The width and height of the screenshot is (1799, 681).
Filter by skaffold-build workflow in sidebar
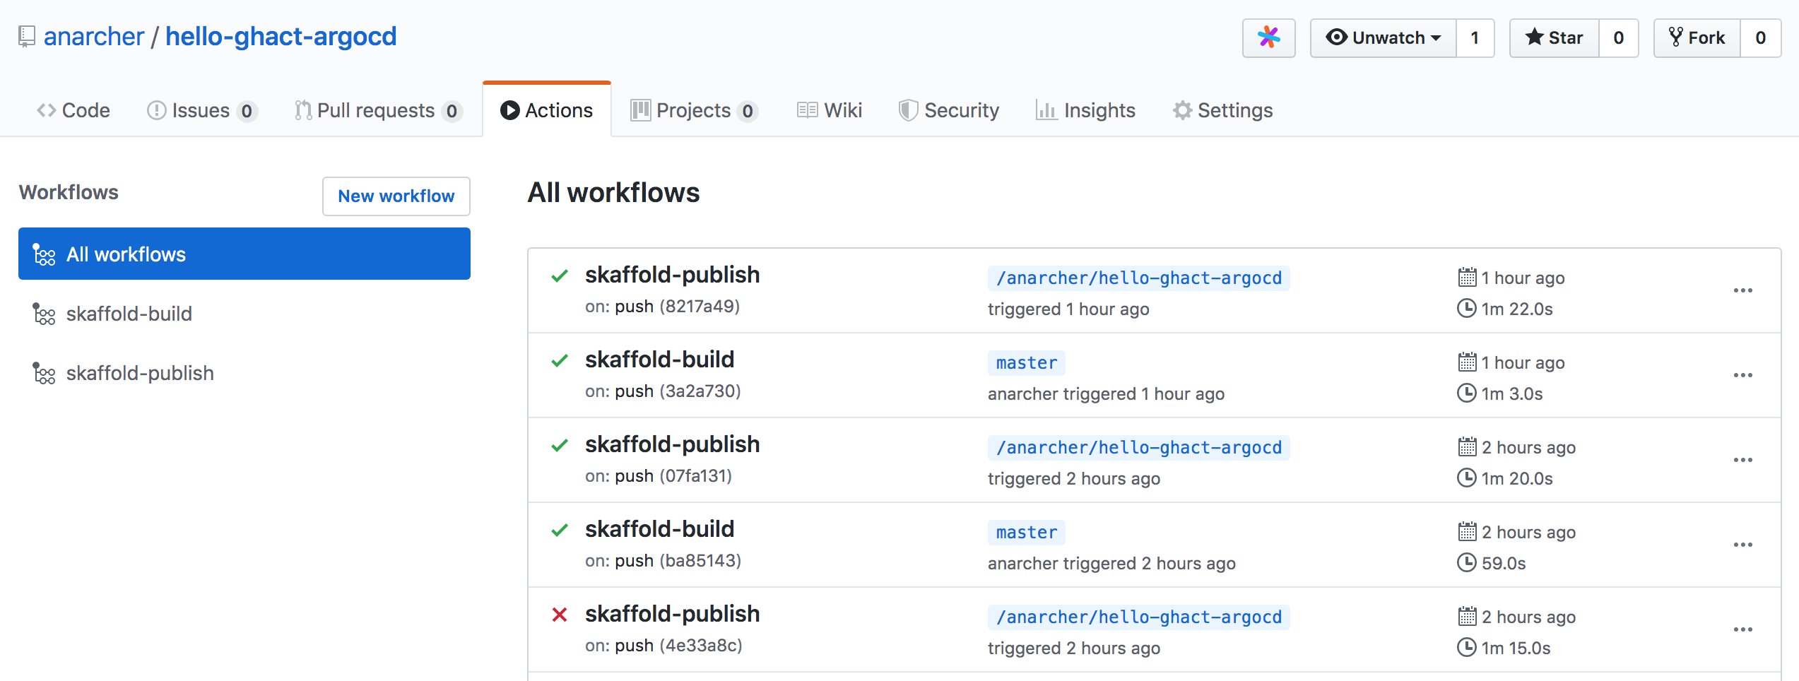pos(129,314)
